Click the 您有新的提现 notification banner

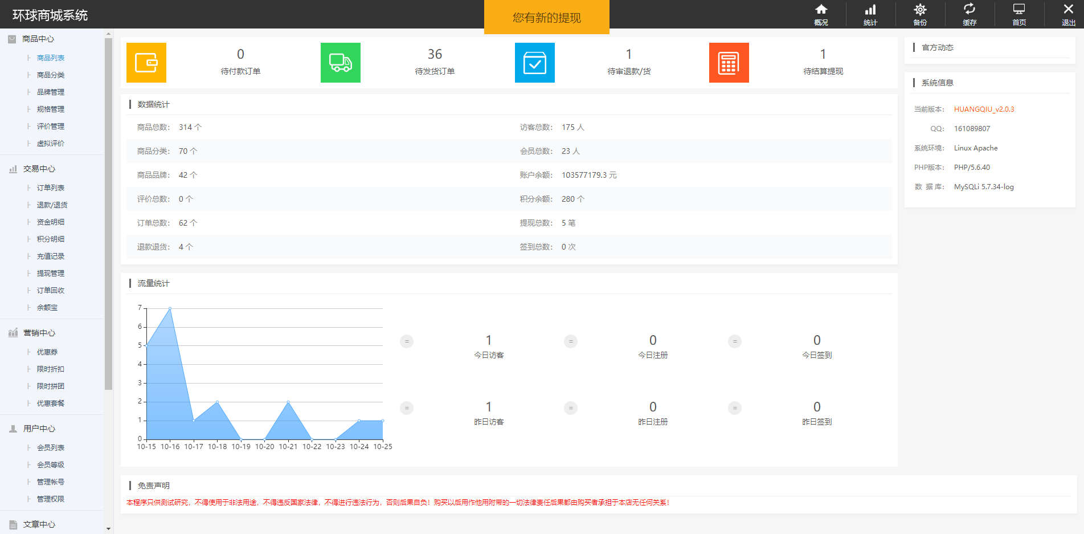click(547, 17)
